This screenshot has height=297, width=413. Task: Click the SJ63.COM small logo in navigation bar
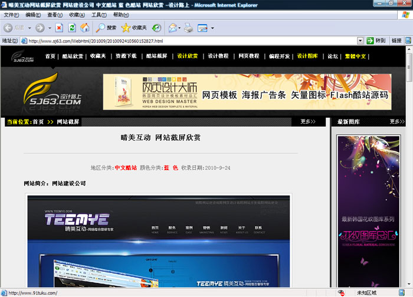pos(22,56)
